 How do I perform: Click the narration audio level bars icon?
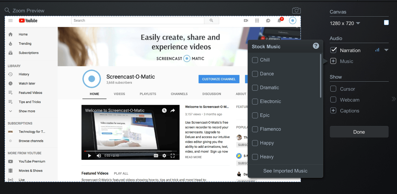click(377, 50)
